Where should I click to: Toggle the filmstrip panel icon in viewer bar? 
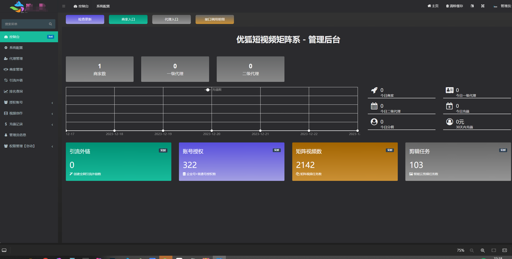coord(4,250)
